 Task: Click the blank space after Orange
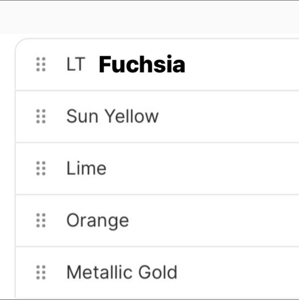point(213,220)
